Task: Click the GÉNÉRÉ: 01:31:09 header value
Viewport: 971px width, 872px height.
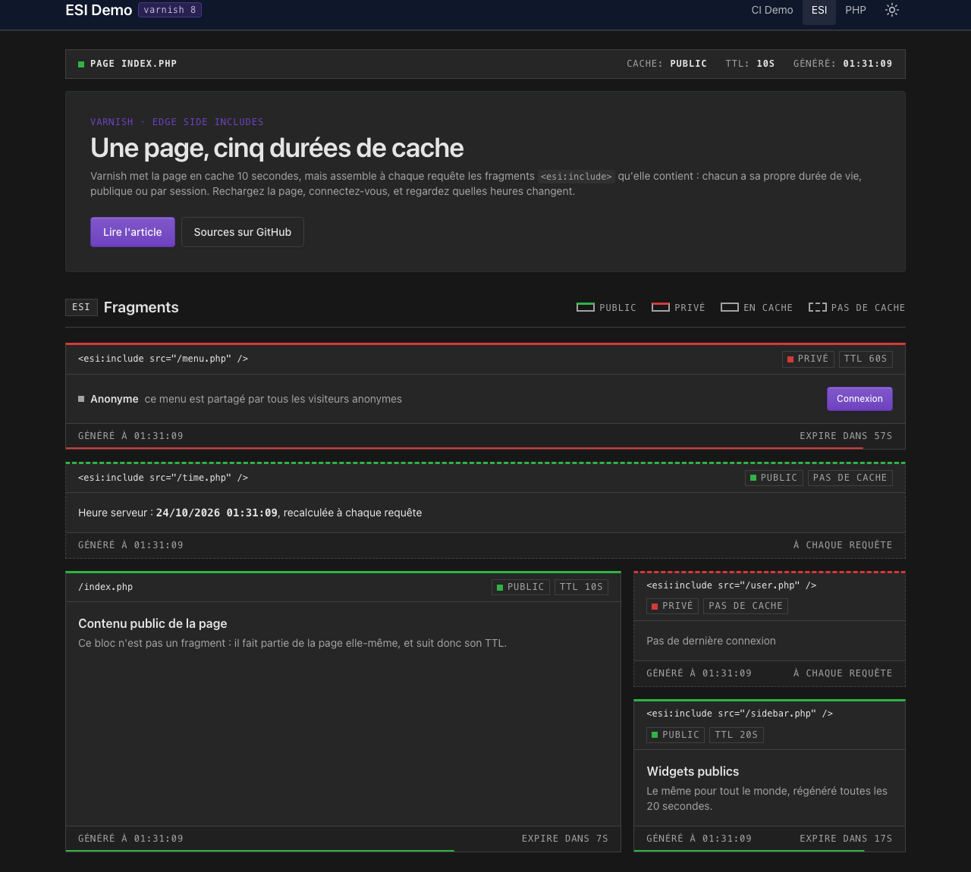Action: [843, 64]
